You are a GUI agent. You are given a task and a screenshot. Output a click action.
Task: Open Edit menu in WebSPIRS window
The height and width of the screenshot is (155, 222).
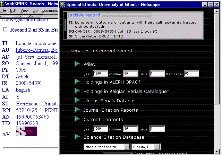(13, 10)
